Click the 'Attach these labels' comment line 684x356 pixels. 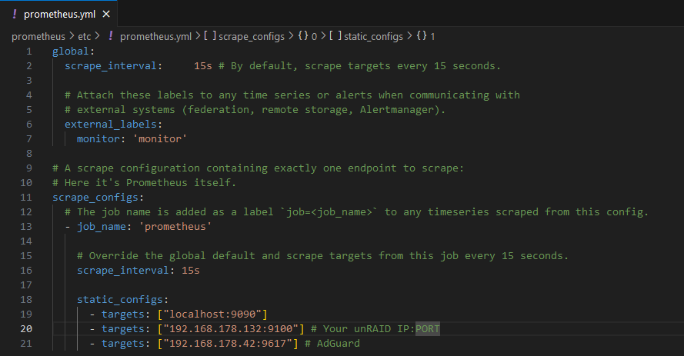pos(292,95)
